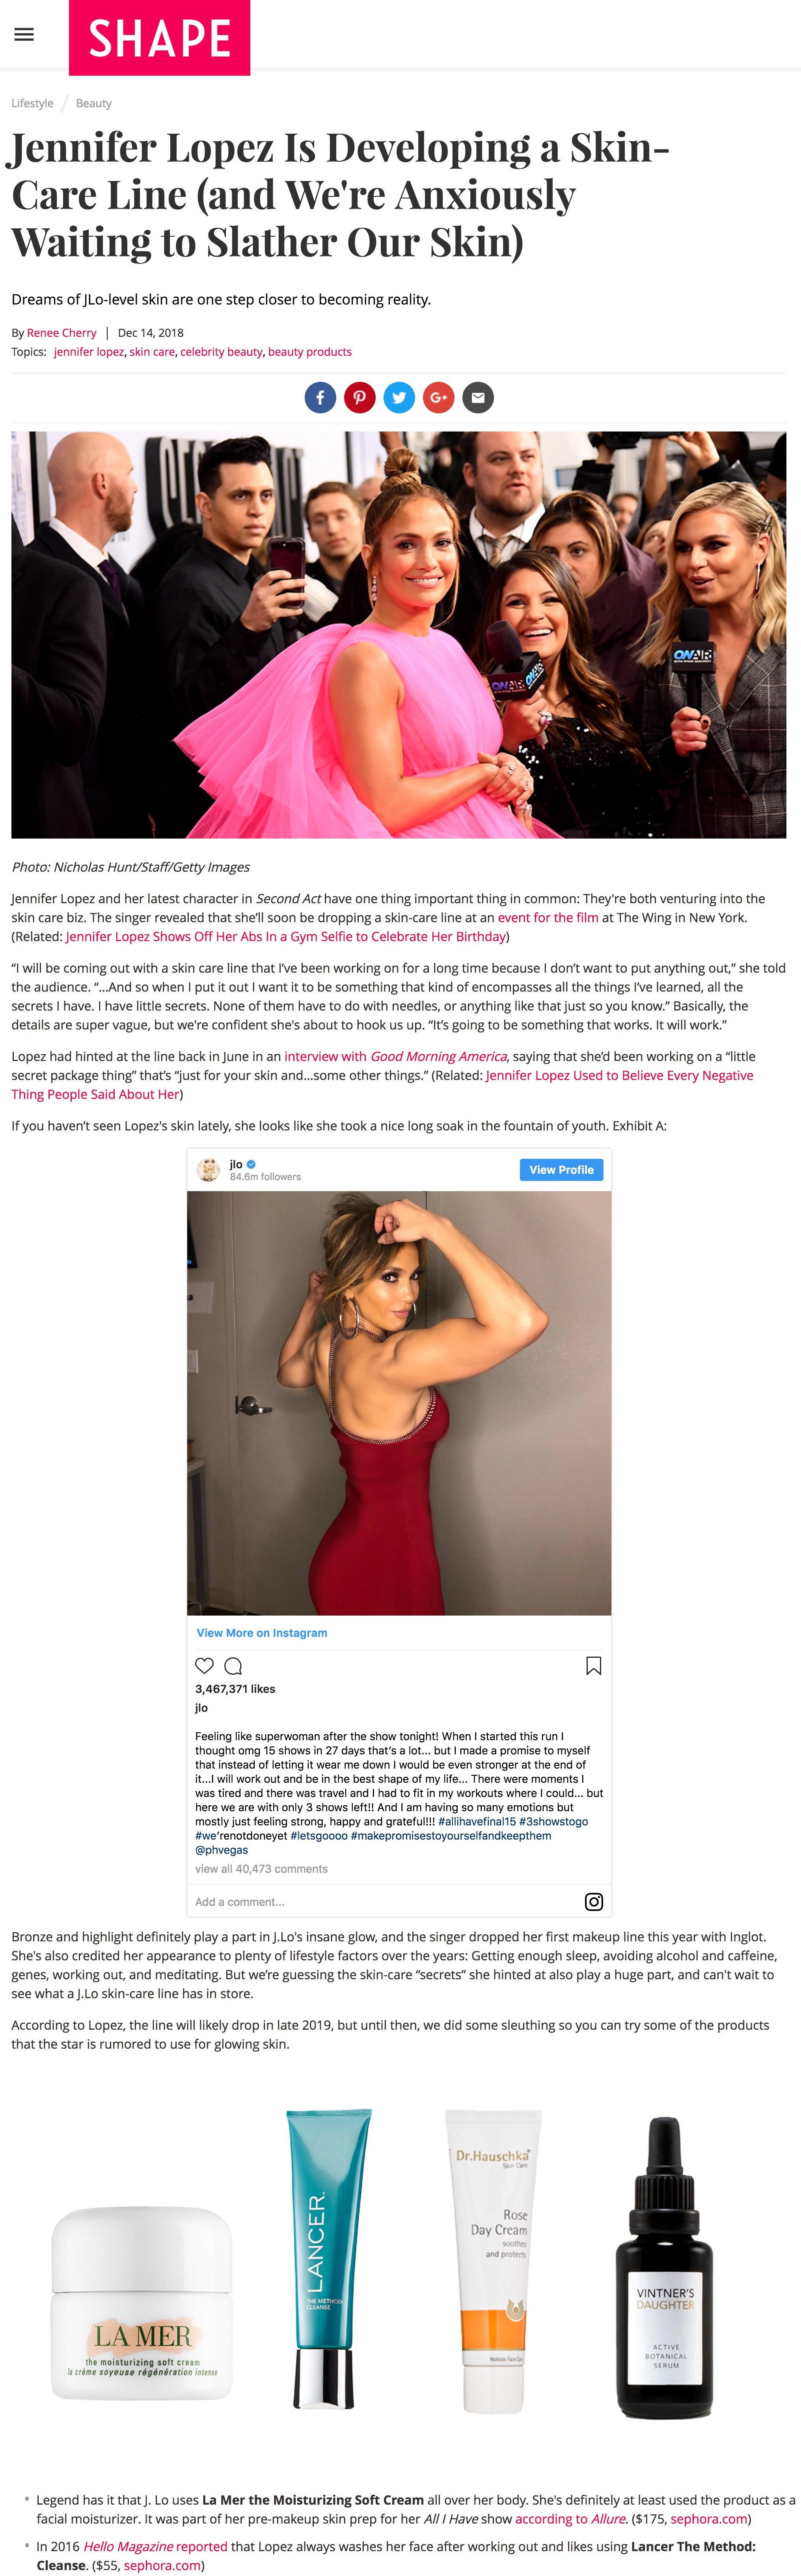Share article via email icon
The width and height of the screenshot is (801, 2576).
point(478,398)
